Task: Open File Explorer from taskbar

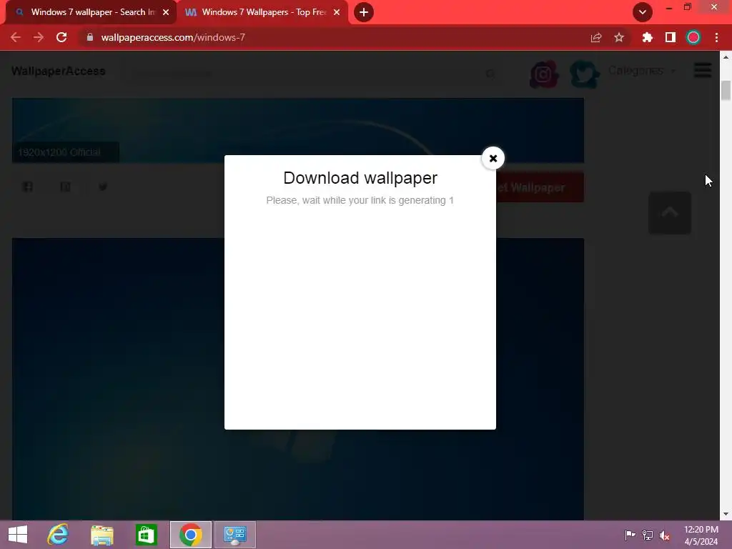Action: (x=102, y=535)
